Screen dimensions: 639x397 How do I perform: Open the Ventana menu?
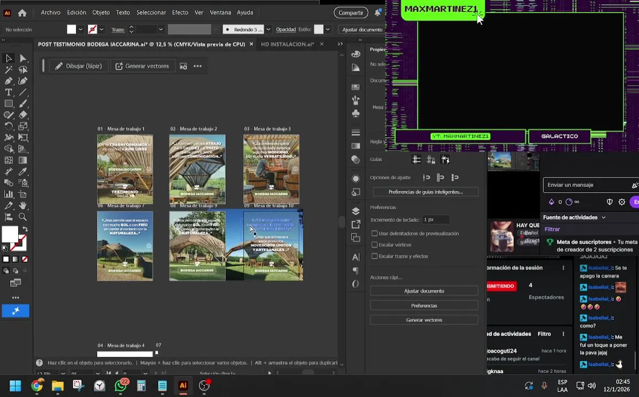pos(220,13)
